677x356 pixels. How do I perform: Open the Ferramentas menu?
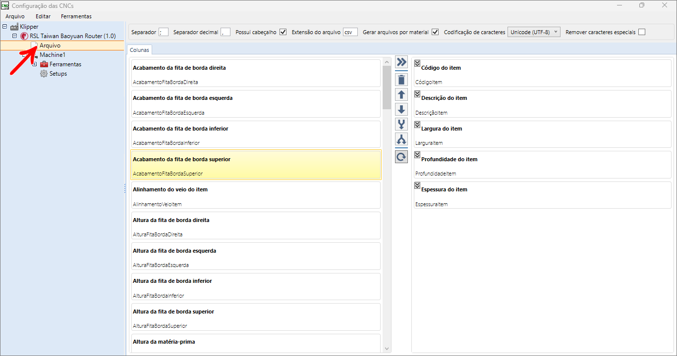click(x=76, y=16)
